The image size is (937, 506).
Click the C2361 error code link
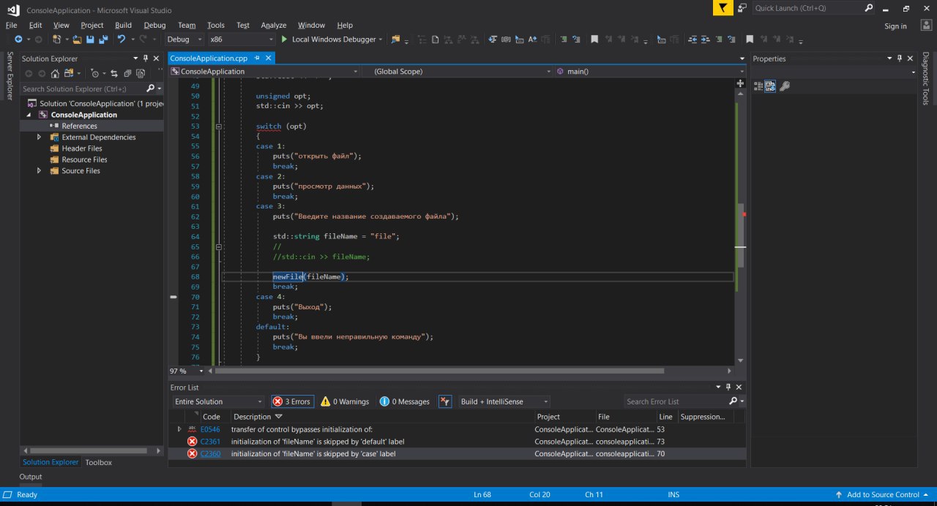point(210,442)
